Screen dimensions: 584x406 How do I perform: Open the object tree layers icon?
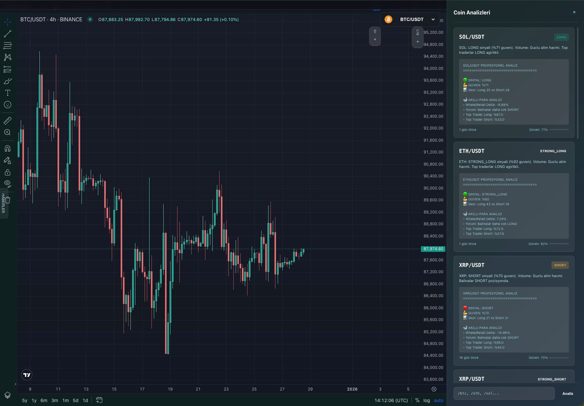(x=8, y=395)
